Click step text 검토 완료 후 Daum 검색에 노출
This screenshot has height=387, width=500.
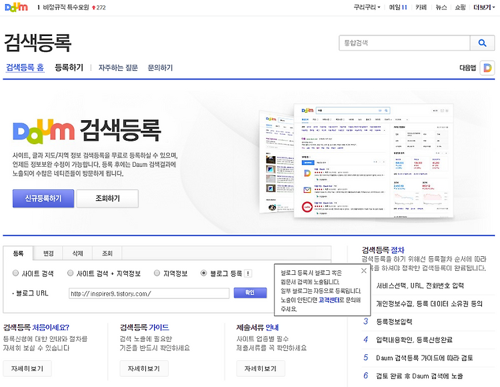419,376
